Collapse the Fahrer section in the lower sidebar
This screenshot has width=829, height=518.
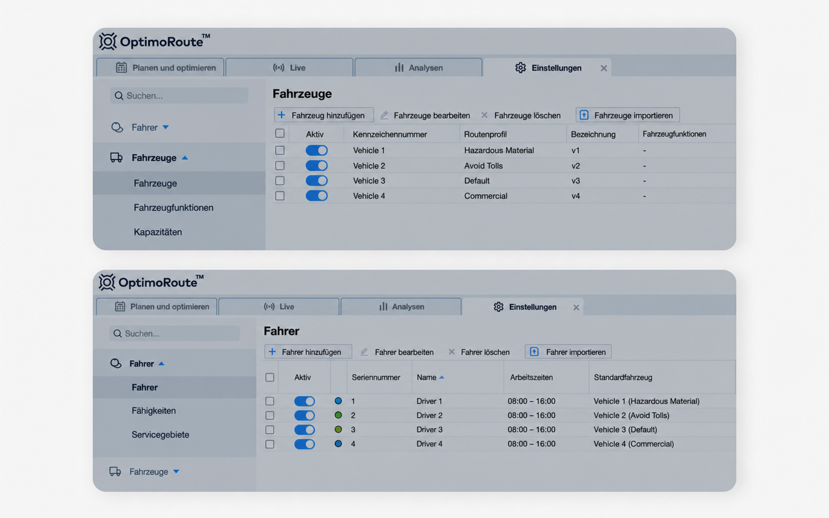click(x=162, y=364)
